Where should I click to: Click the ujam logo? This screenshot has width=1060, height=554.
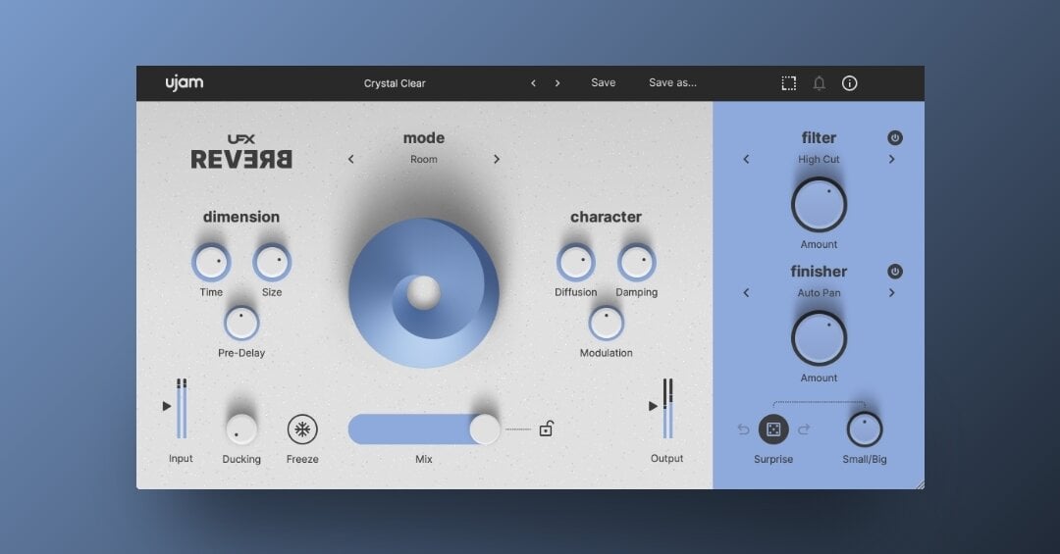click(185, 83)
